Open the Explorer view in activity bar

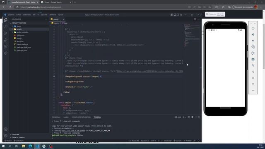coord(5,20)
